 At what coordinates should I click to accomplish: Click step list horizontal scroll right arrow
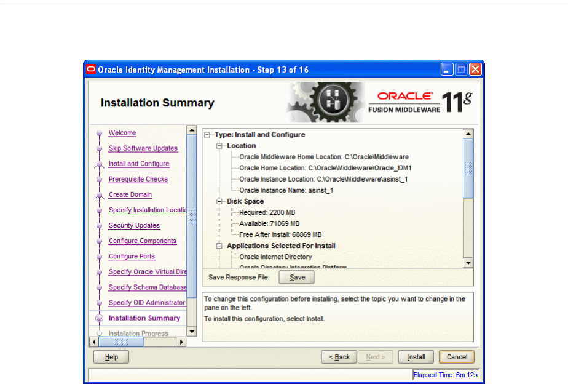[181, 342]
